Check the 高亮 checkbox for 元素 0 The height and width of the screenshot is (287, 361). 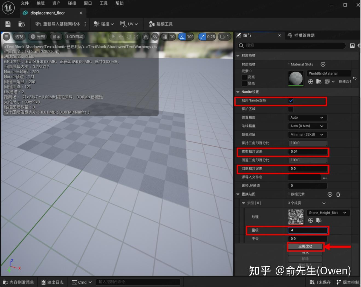[244, 77]
